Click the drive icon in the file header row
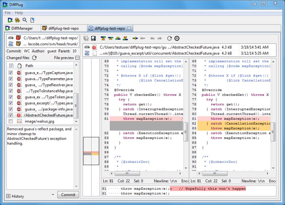Viewport: 285px width, 205px height. pyautogui.click(x=87, y=47)
